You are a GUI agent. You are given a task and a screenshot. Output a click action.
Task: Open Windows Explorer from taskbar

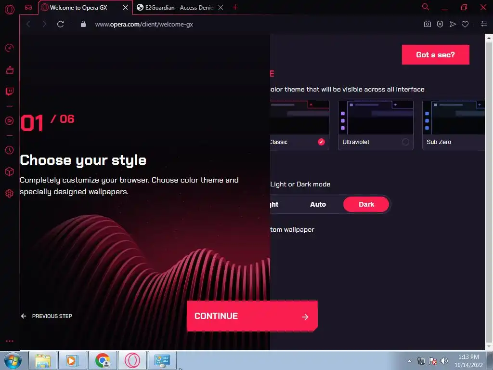(43, 360)
